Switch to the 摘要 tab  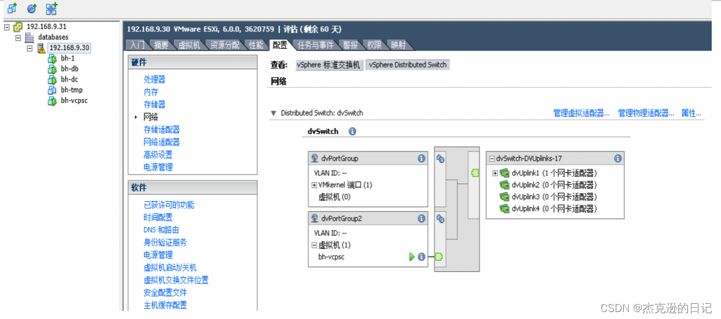click(x=161, y=45)
